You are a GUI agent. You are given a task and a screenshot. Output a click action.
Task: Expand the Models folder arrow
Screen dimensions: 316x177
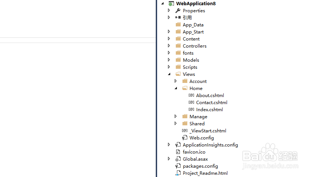(x=169, y=60)
